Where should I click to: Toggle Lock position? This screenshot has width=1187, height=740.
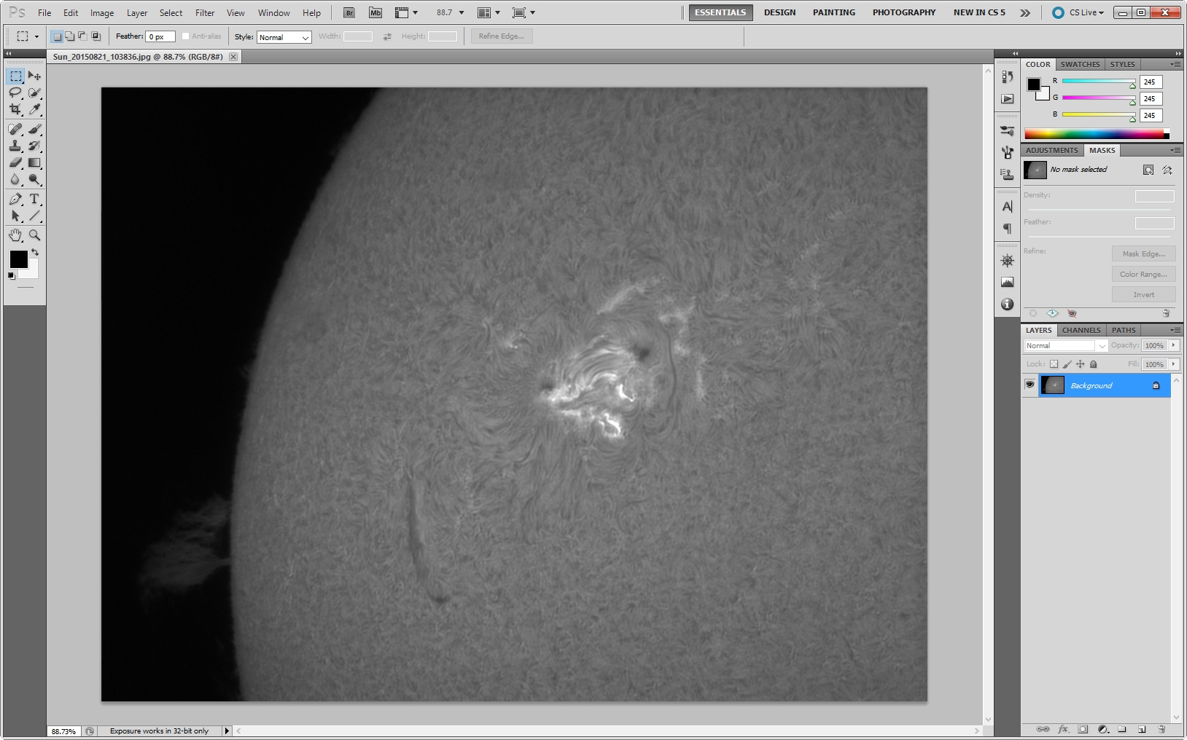coord(1080,364)
